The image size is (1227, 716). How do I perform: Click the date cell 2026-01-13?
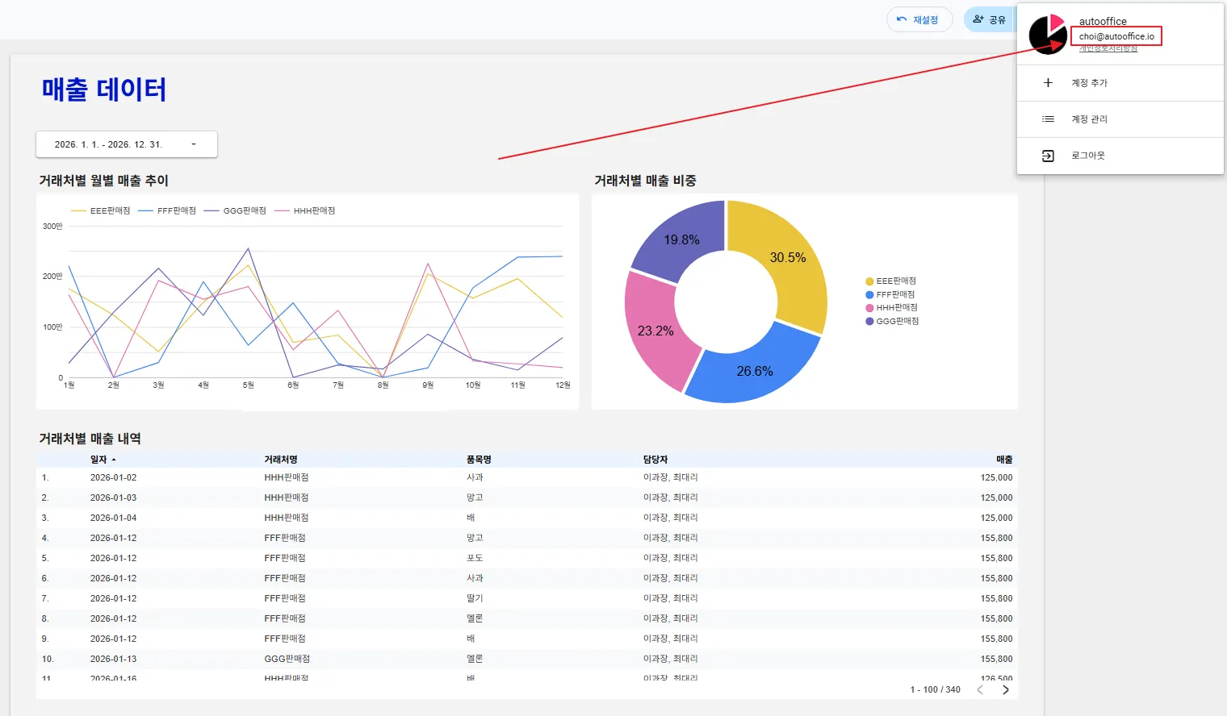tap(113, 659)
